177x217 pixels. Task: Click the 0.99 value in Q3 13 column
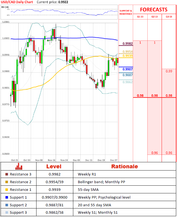169,71
